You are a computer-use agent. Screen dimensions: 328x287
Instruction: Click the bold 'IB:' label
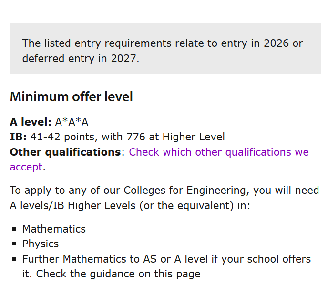tap(18, 137)
